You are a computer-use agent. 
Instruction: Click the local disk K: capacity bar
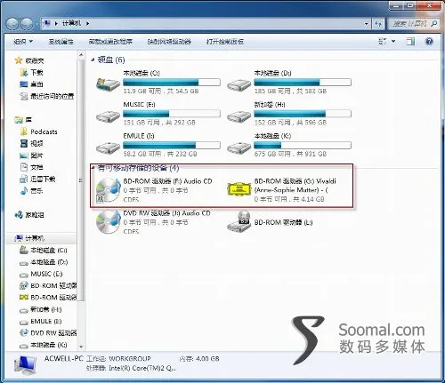(303, 145)
